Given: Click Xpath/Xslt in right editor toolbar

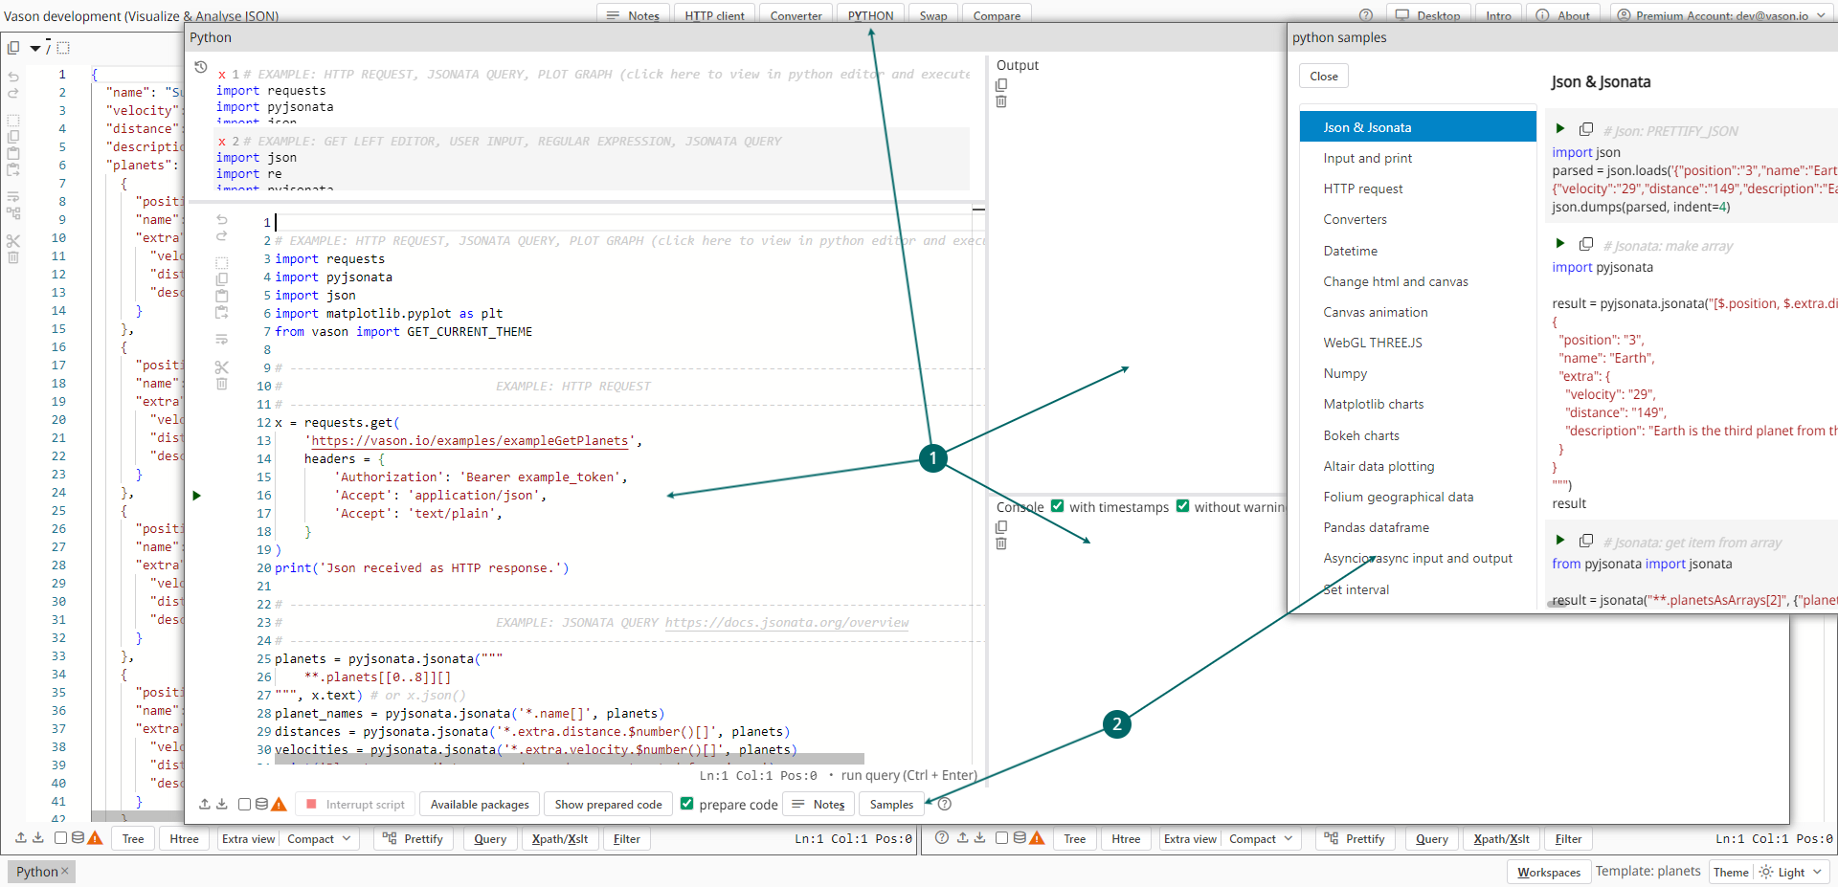Looking at the screenshot, I should pyautogui.click(x=1501, y=839).
